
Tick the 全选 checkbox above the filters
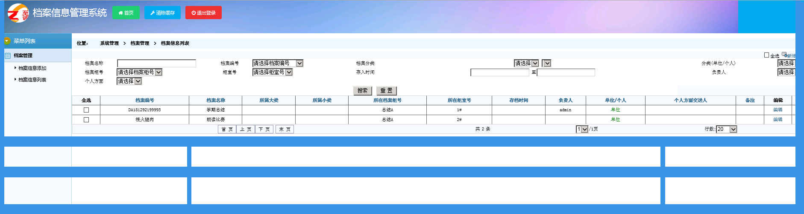pyautogui.click(x=766, y=55)
